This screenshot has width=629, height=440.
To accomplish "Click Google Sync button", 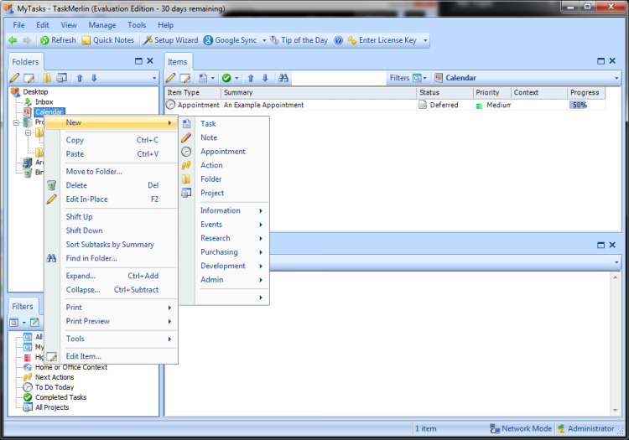I will coord(231,40).
